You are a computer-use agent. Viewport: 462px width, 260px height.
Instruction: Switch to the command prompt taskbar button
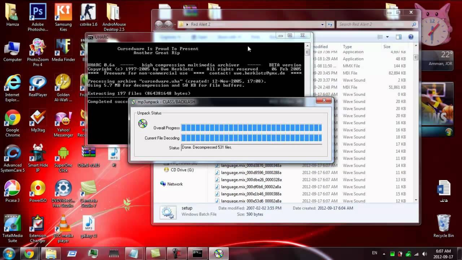(x=197, y=254)
